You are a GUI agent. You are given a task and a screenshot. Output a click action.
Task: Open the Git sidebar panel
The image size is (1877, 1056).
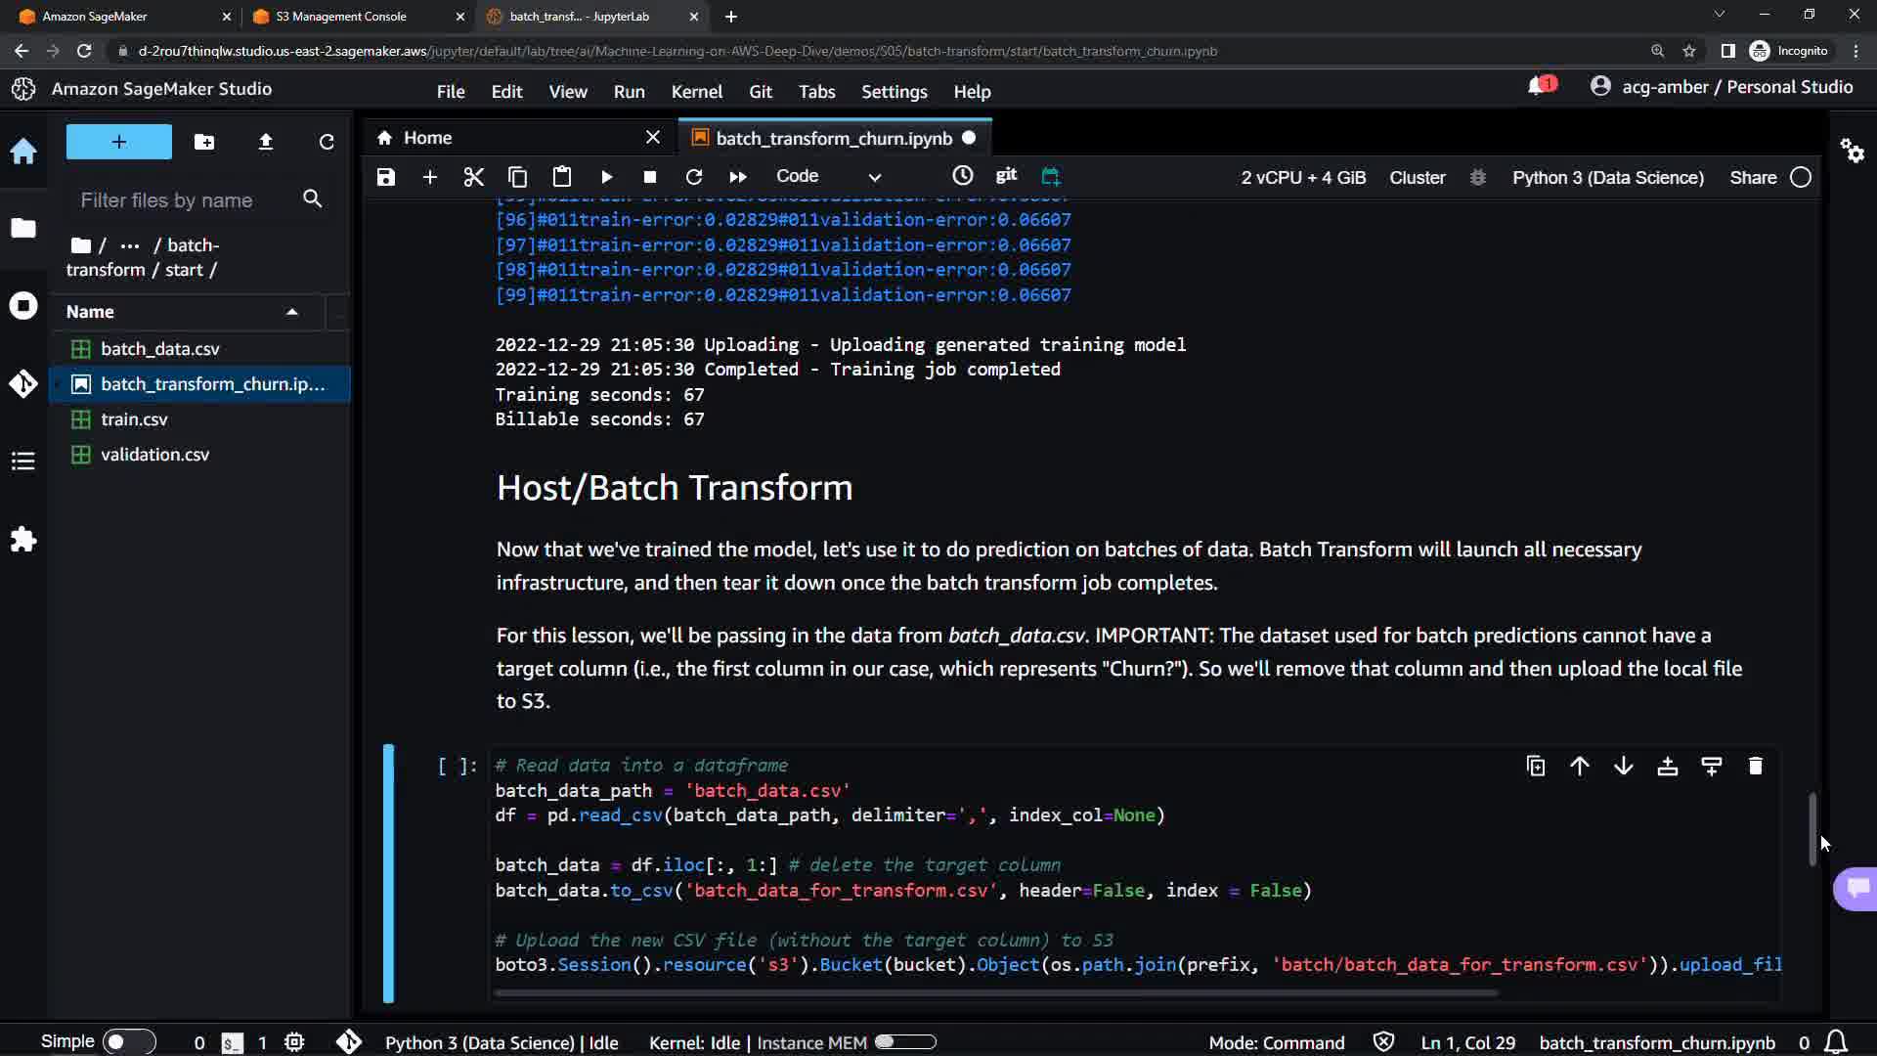[x=23, y=383]
